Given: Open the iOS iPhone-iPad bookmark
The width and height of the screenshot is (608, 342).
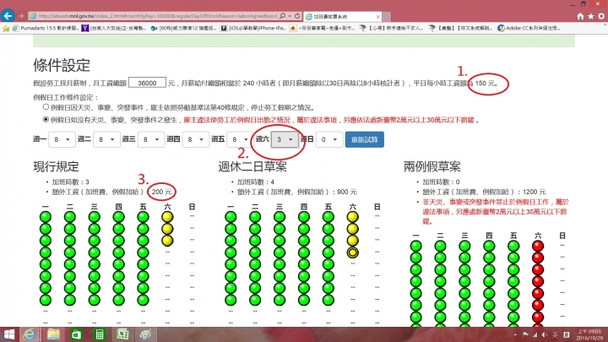Looking at the screenshot, I should (253, 28).
